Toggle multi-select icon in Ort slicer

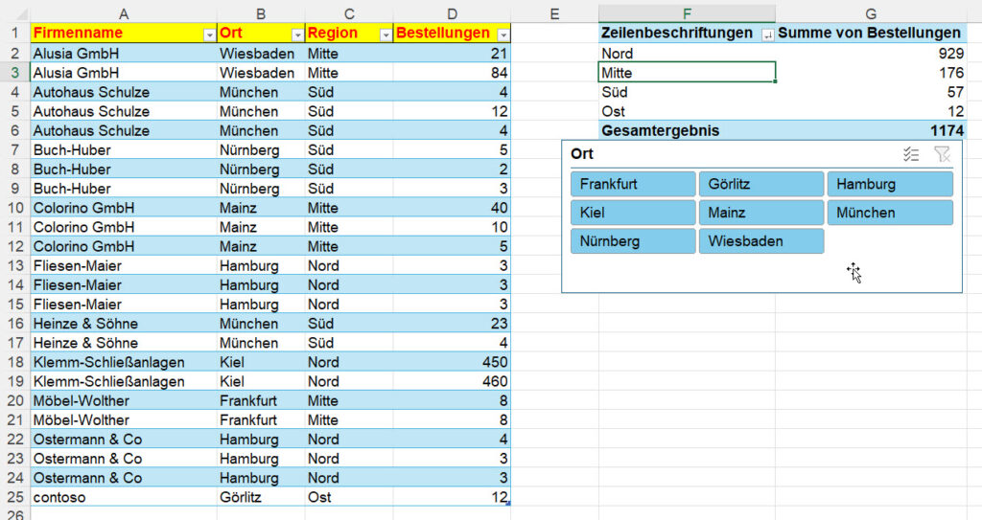pyautogui.click(x=912, y=154)
